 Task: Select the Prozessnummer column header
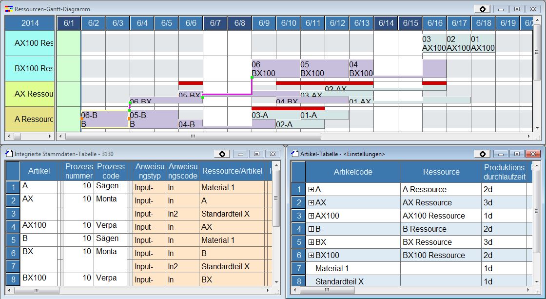coord(78,171)
